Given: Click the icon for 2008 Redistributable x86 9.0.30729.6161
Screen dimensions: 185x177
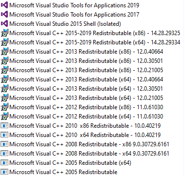Looking at the screenshot, I should [x=4, y=144].
